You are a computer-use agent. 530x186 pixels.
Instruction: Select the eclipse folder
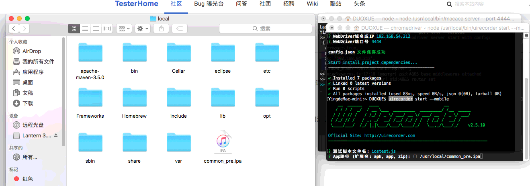[x=223, y=52]
